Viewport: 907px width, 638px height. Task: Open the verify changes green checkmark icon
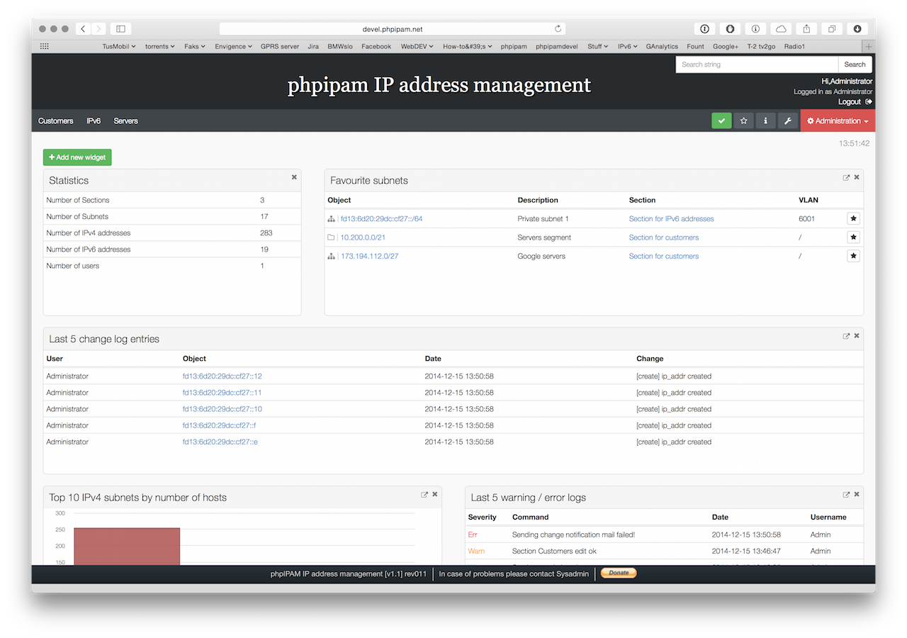(x=721, y=121)
